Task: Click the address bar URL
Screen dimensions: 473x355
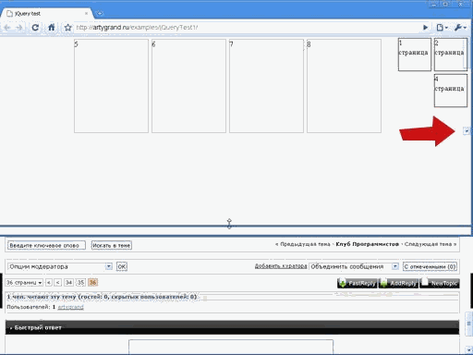Action: [x=137, y=28]
